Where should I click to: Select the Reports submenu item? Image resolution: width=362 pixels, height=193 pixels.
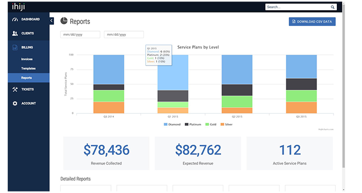[28, 78]
